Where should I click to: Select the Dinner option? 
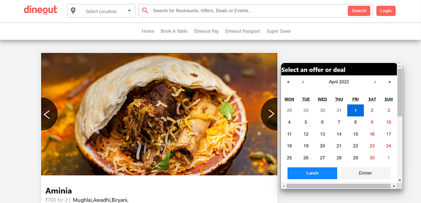tap(365, 173)
